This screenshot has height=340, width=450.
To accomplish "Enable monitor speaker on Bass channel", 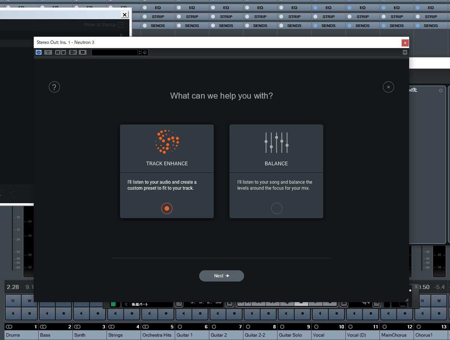I will [x=47, y=313].
